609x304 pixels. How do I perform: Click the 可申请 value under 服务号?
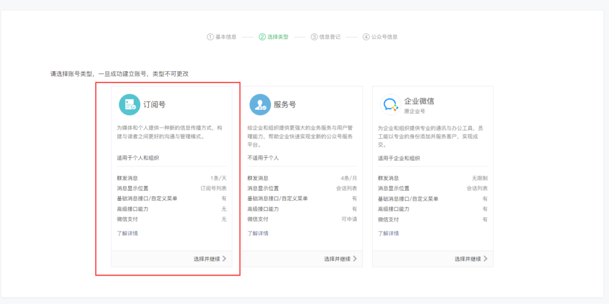tap(349, 219)
